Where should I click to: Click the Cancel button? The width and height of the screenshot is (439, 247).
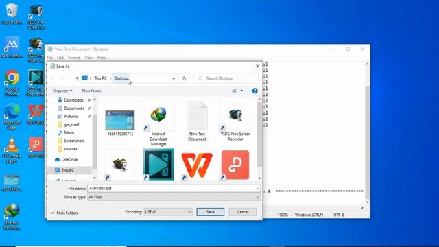tap(242, 212)
